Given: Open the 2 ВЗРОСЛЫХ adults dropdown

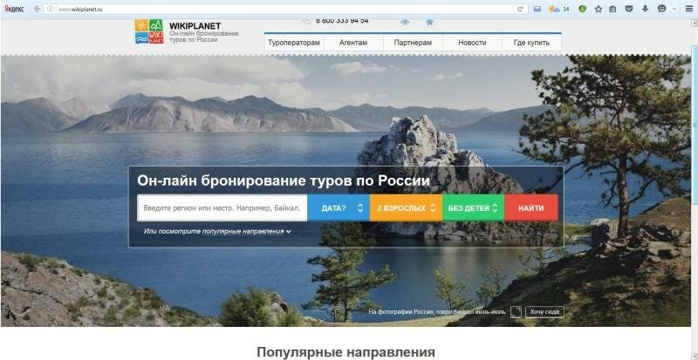Looking at the screenshot, I should click(x=406, y=207).
